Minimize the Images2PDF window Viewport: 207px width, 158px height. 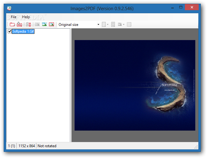[172, 8]
